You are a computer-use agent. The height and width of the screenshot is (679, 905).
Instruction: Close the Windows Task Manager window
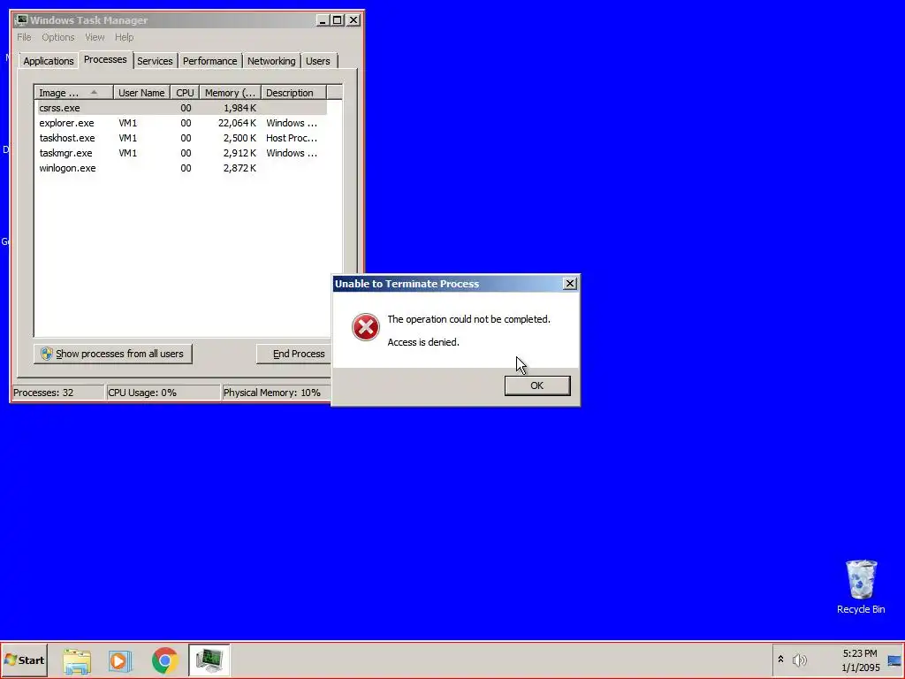[354, 20]
